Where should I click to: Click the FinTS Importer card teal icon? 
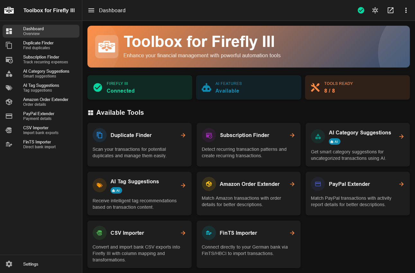[x=209, y=233]
